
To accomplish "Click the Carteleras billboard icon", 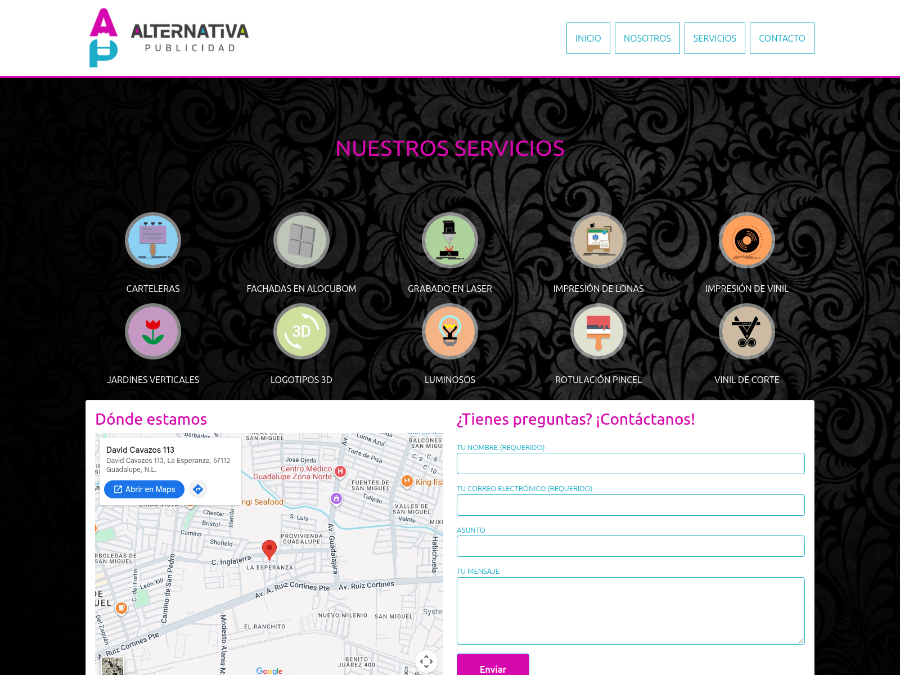I will click(153, 240).
